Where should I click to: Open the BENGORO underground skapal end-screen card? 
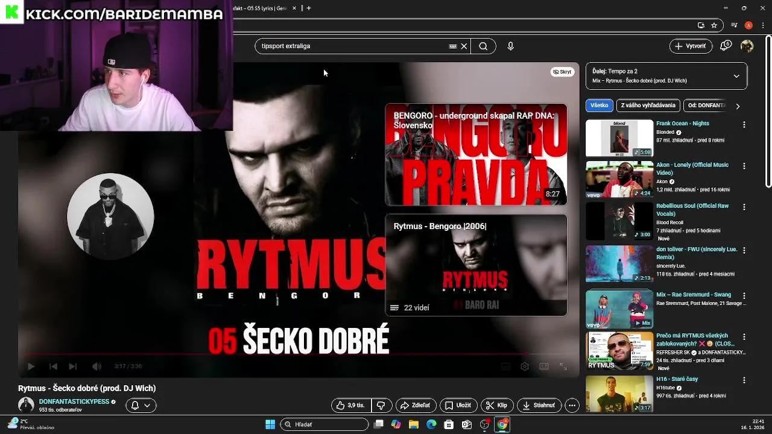click(476, 155)
